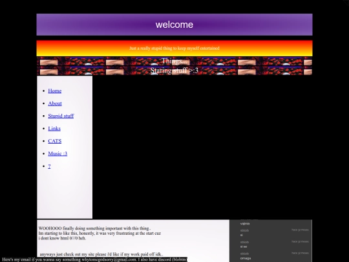Click chat message 'si' in chatbox

[241, 235]
